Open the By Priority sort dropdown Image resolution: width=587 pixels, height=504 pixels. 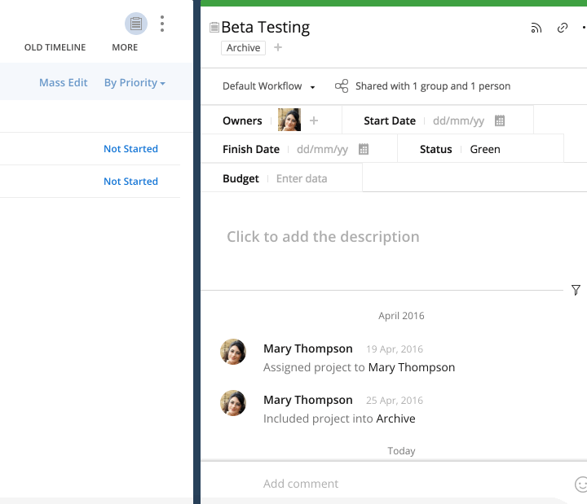click(135, 83)
